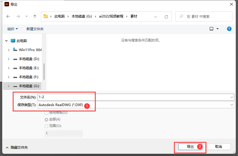Expand 本地磁盘 (E:) node
238x156 pixels.
(9, 68)
